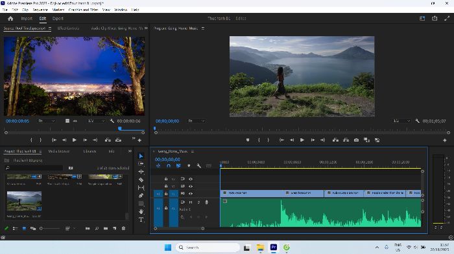Viewport: 454px width, 254px height.
Task: Toggle lock on V1 track
Action: [166, 194]
